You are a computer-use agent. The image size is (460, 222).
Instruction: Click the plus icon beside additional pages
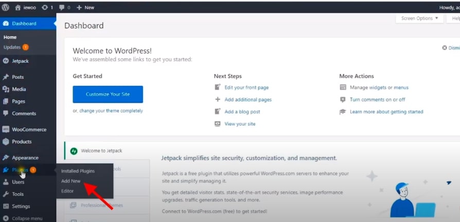[x=217, y=99]
